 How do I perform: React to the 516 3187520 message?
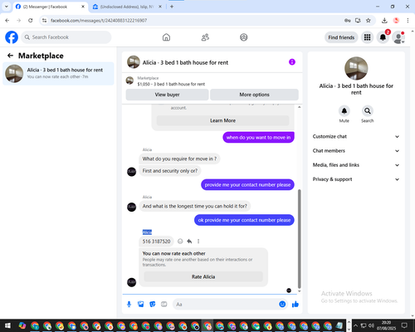coord(180,242)
